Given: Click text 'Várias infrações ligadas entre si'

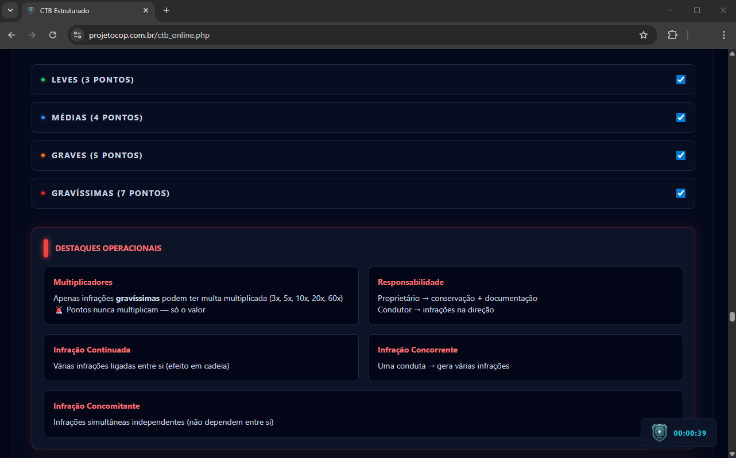Looking at the screenshot, I should pyautogui.click(x=109, y=366).
